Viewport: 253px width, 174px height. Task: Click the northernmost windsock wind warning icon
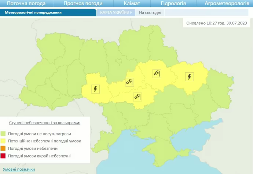tap(157, 73)
